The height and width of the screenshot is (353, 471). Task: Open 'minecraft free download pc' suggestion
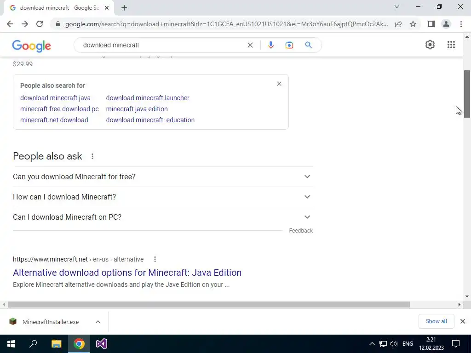(59, 109)
